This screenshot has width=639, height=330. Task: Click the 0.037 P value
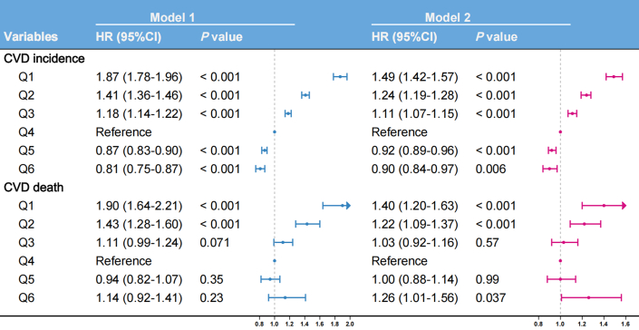point(490,297)
